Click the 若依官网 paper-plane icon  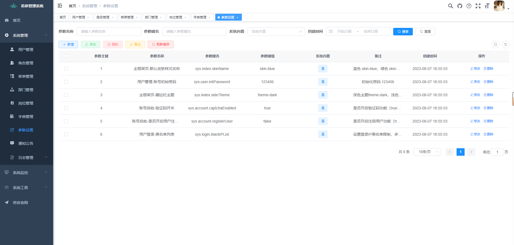pyautogui.click(x=7, y=202)
